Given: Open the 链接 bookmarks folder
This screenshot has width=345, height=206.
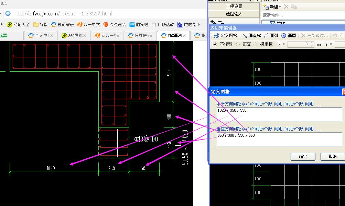Looking at the screenshot, I should click(x=41, y=25).
